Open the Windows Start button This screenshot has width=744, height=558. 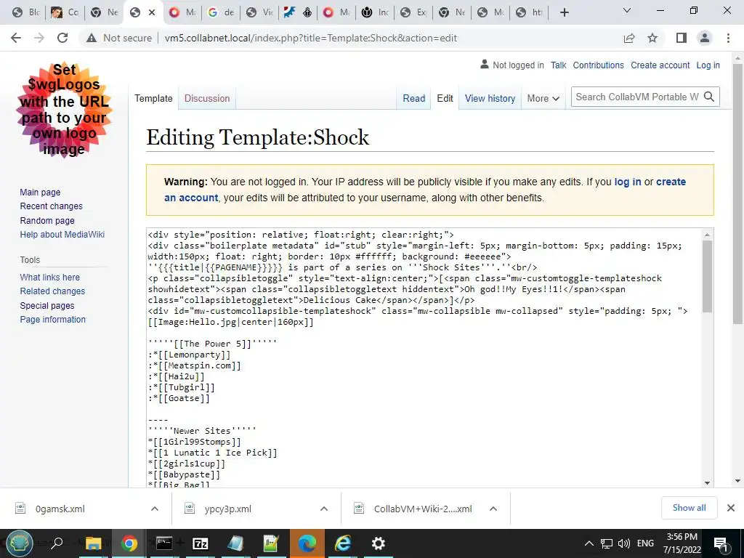click(x=19, y=543)
